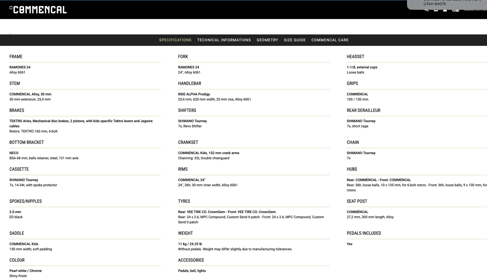Click the small shield emblem beside the logo
This screenshot has height=280, width=487.
point(11,8)
